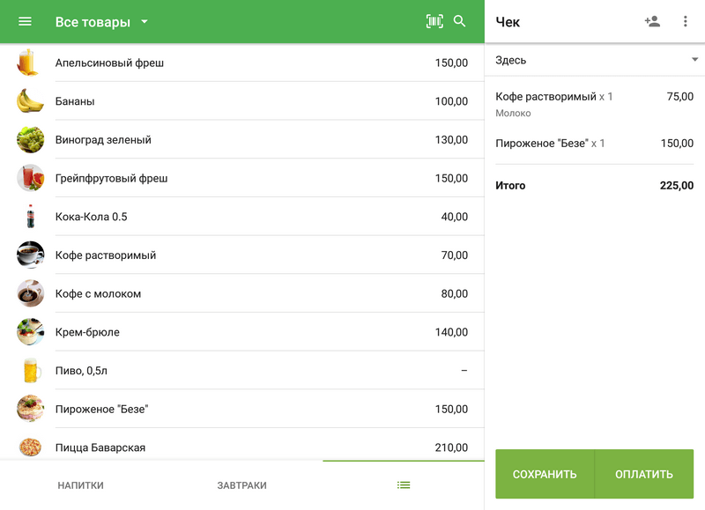
Task: Edit Кофе растворимый line in the receipt
Action: pos(593,103)
